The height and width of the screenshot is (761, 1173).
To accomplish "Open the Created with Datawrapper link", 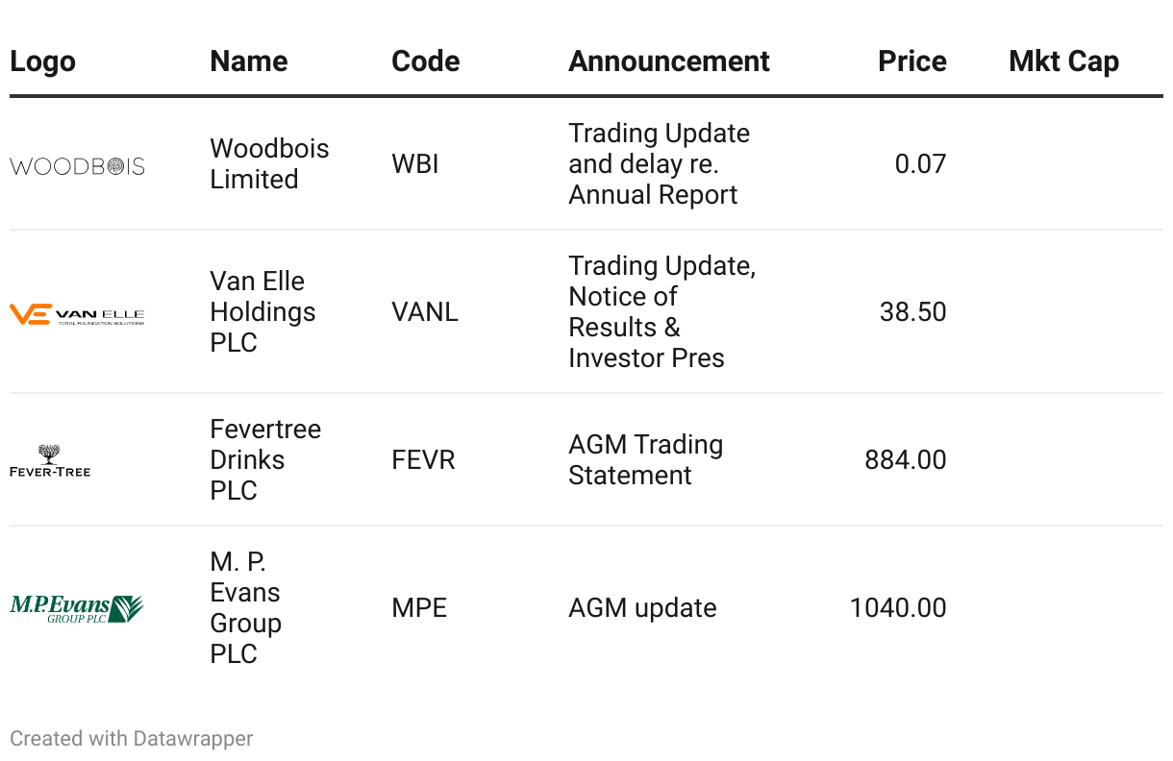I will coord(132,739).
